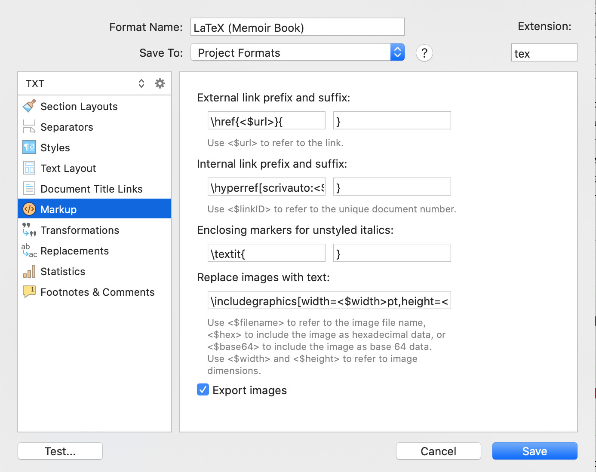Disable the Export images checkbox
Image resolution: width=596 pixels, height=472 pixels.
(203, 389)
